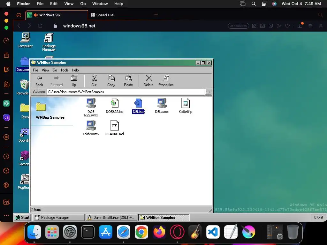
Task: Open Finder in the Dock
Action: [34, 232]
